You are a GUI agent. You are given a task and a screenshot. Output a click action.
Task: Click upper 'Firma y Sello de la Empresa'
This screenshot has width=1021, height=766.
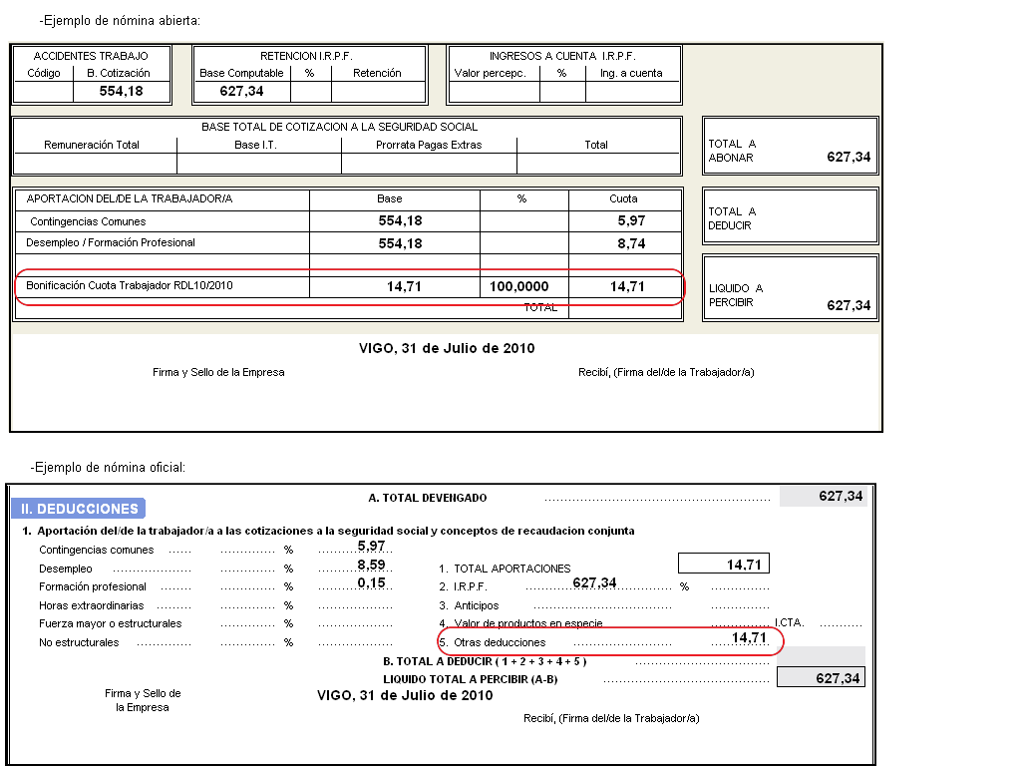point(218,373)
